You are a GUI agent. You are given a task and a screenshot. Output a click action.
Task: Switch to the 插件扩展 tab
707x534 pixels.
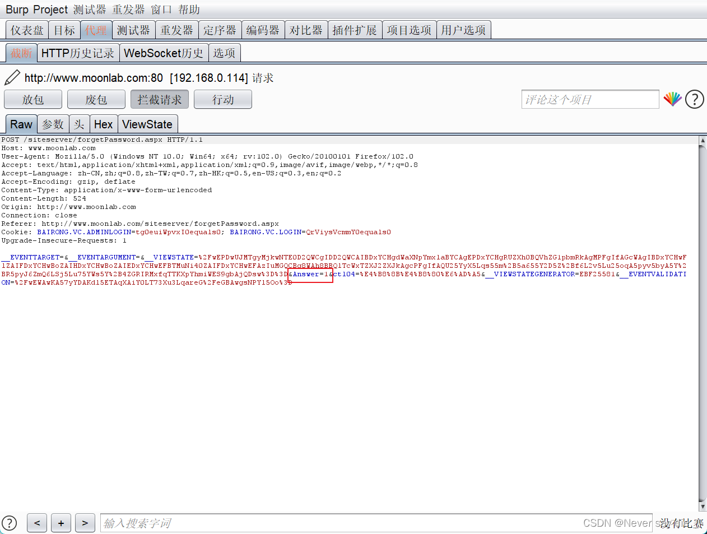[x=355, y=30]
